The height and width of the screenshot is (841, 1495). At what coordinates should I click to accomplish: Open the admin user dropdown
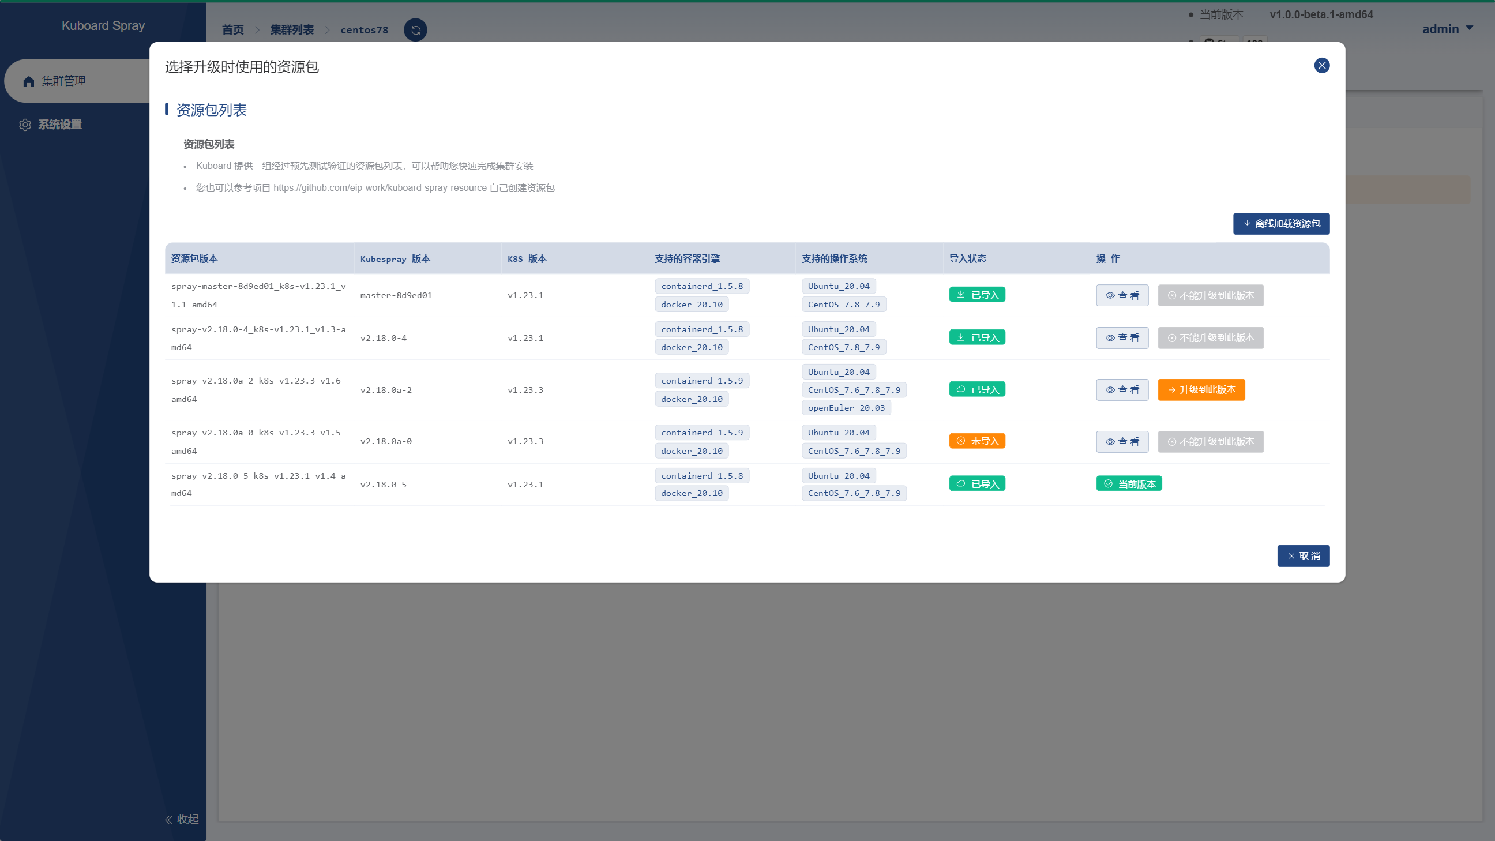click(1447, 29)
